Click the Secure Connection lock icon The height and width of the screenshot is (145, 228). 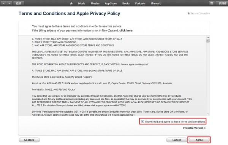pyautogui.click(x=188, y=13)
